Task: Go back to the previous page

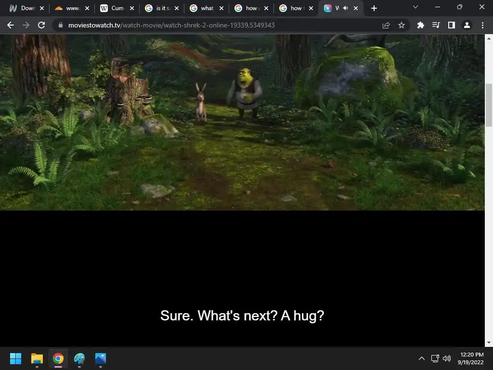Action: (x=11, y=25)
